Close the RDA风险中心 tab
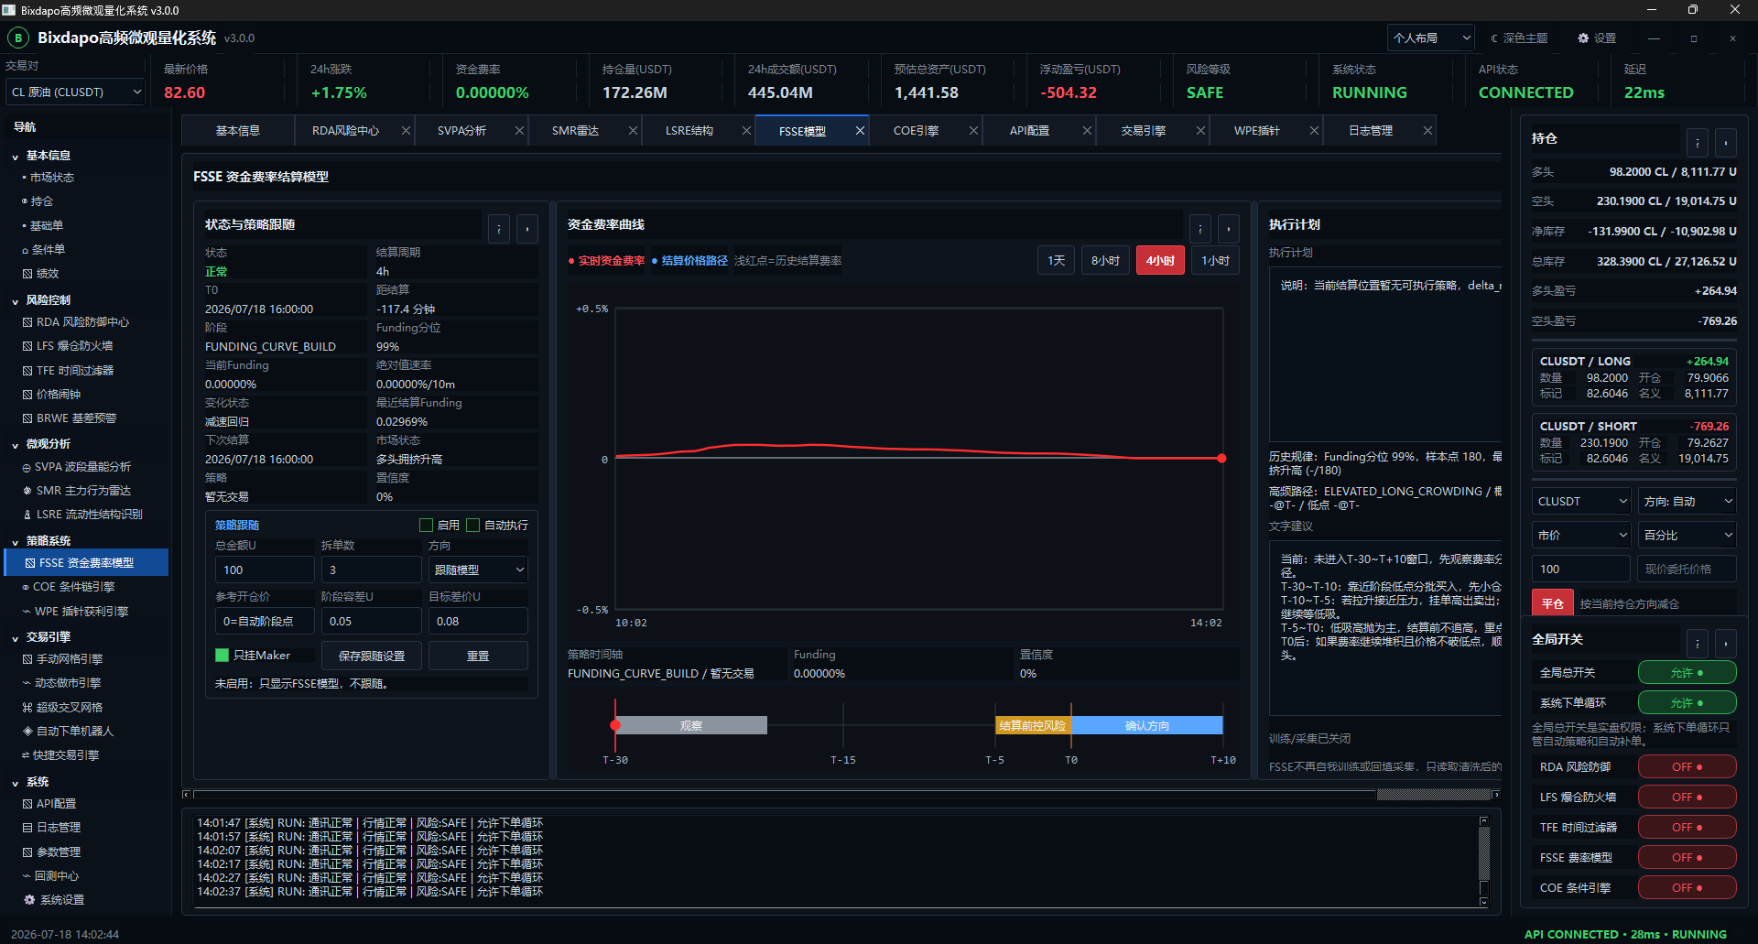This screenshot has width=1758, height=944. [406, 131]
